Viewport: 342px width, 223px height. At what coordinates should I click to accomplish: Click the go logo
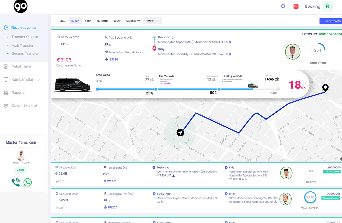click(x=20, y=6)
